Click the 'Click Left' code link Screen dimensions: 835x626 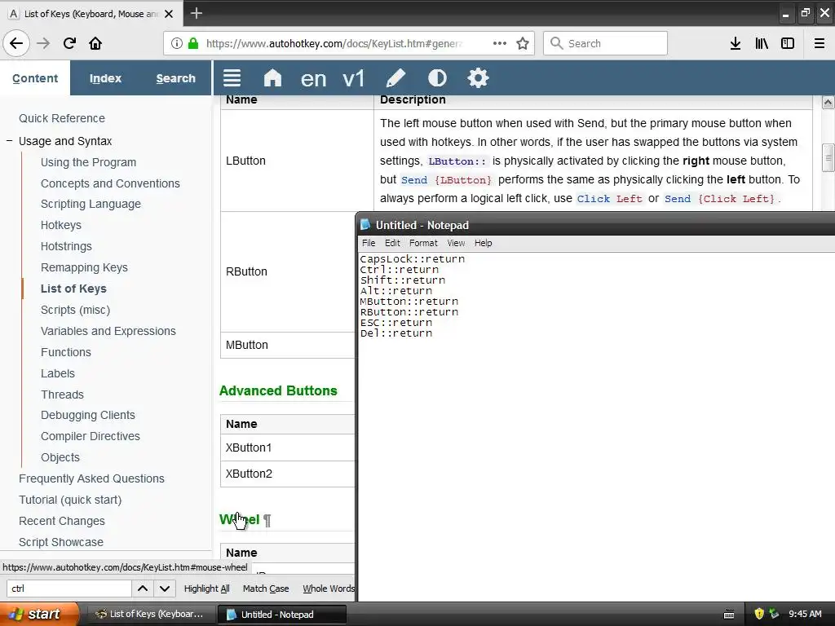pyautogui.click(x=610, y=199)
